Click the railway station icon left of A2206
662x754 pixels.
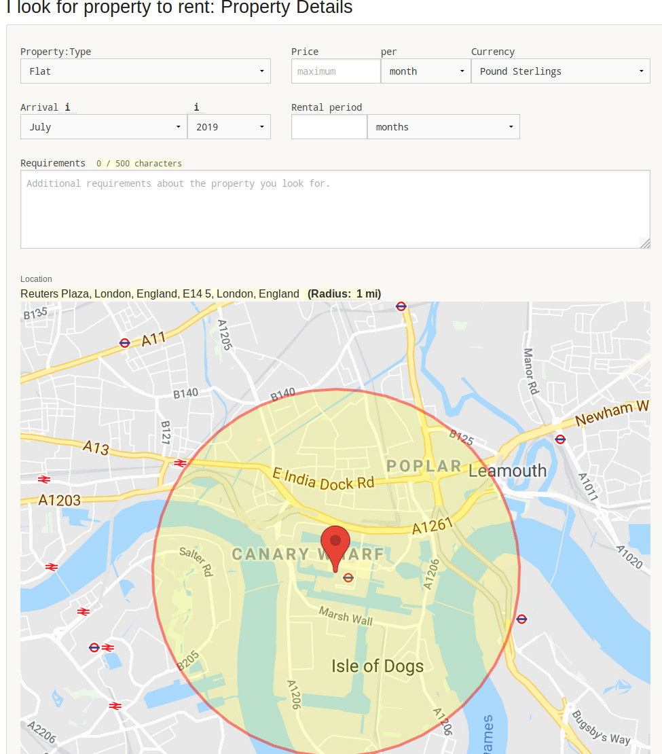pos(115,706)
